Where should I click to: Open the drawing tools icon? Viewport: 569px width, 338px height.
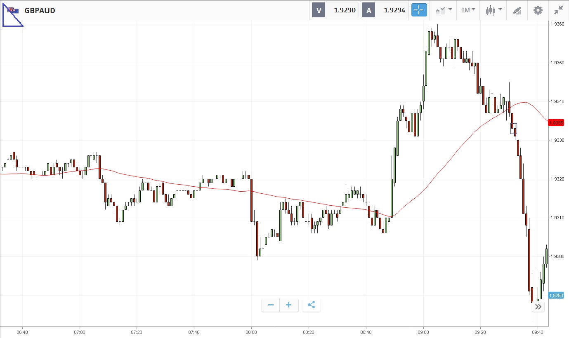pos(517,10)
